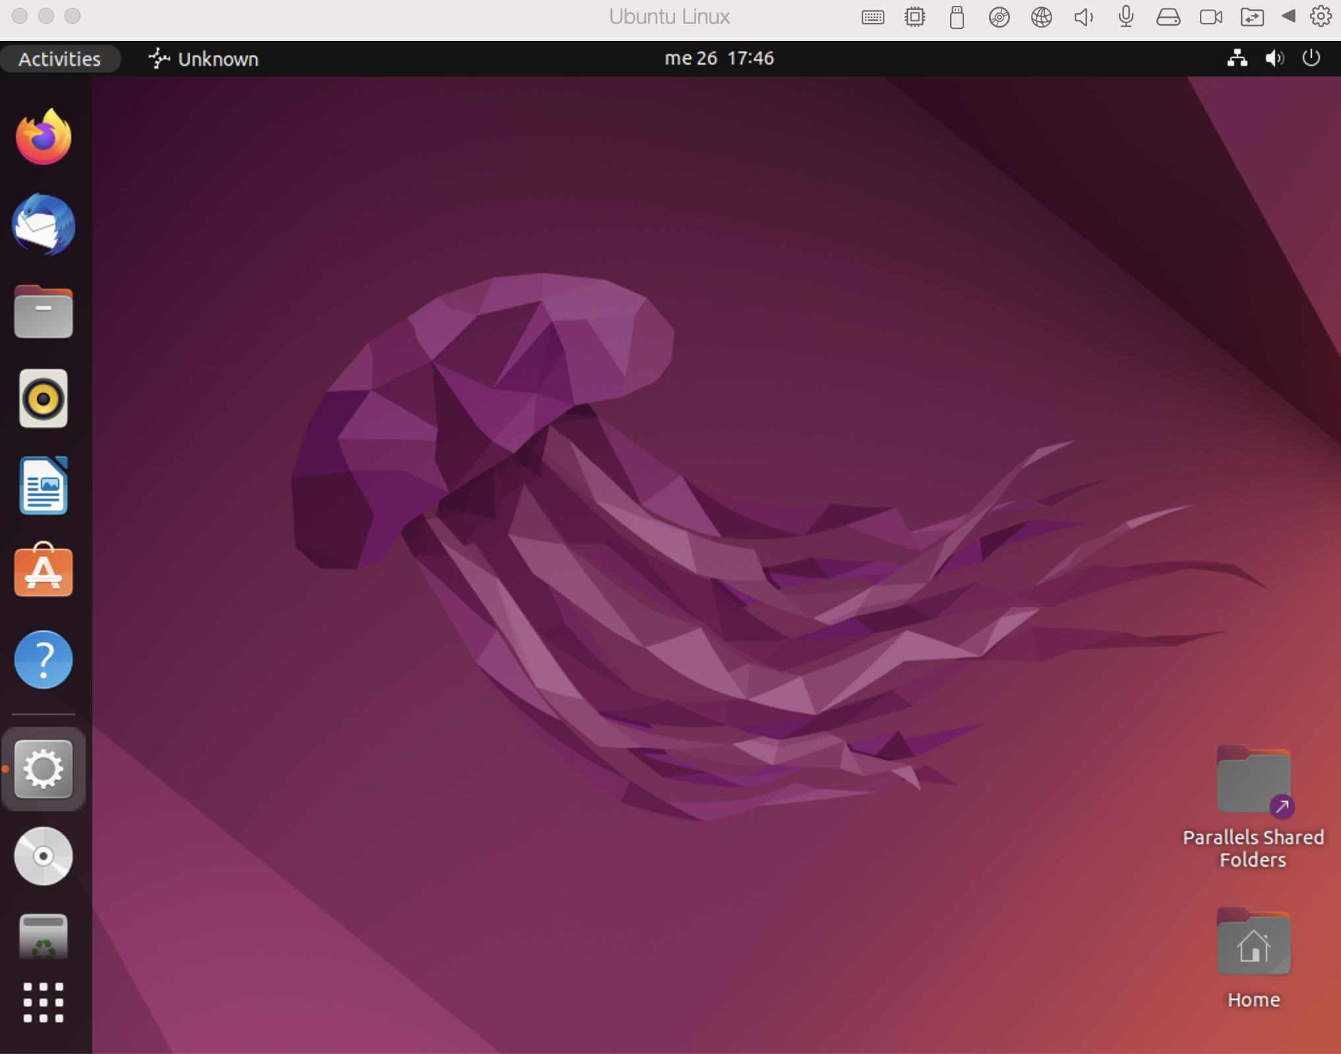Launch Rhythmbox music player

pos(44,398)
